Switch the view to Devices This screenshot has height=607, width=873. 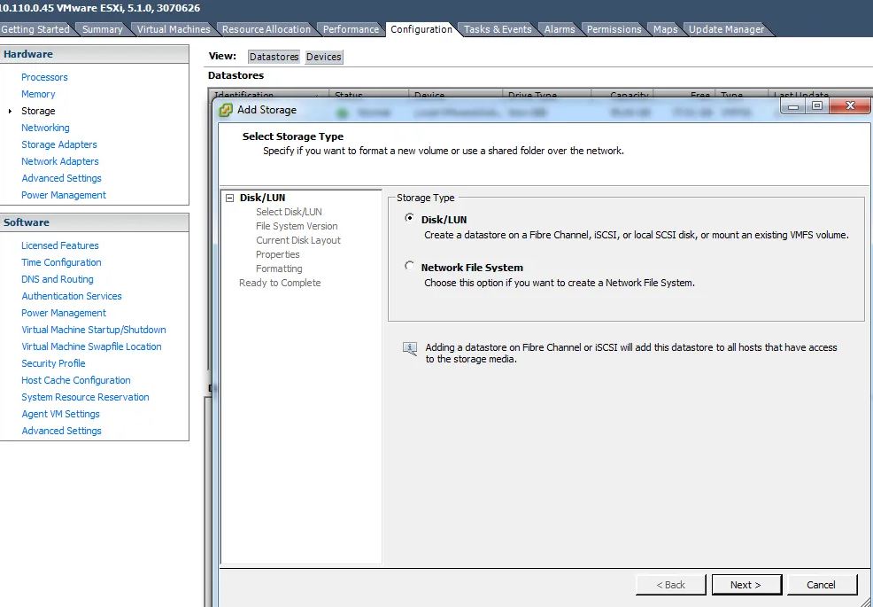pyautogui.click(x=323, y=57)
